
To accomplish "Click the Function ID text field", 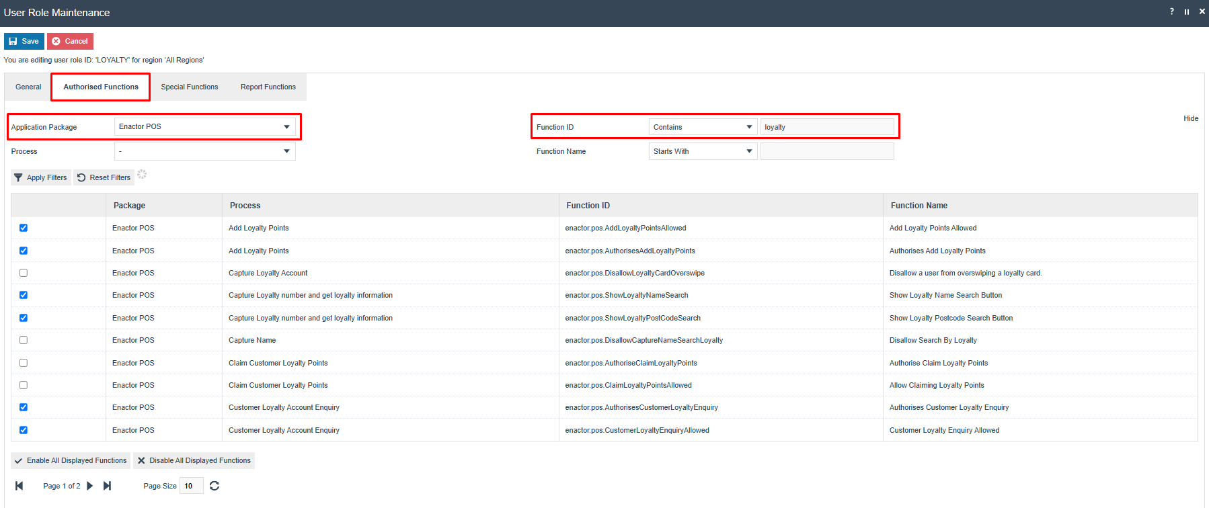I will coord(827,127).
